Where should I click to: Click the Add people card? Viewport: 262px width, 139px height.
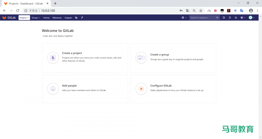(x=85, y=89)
